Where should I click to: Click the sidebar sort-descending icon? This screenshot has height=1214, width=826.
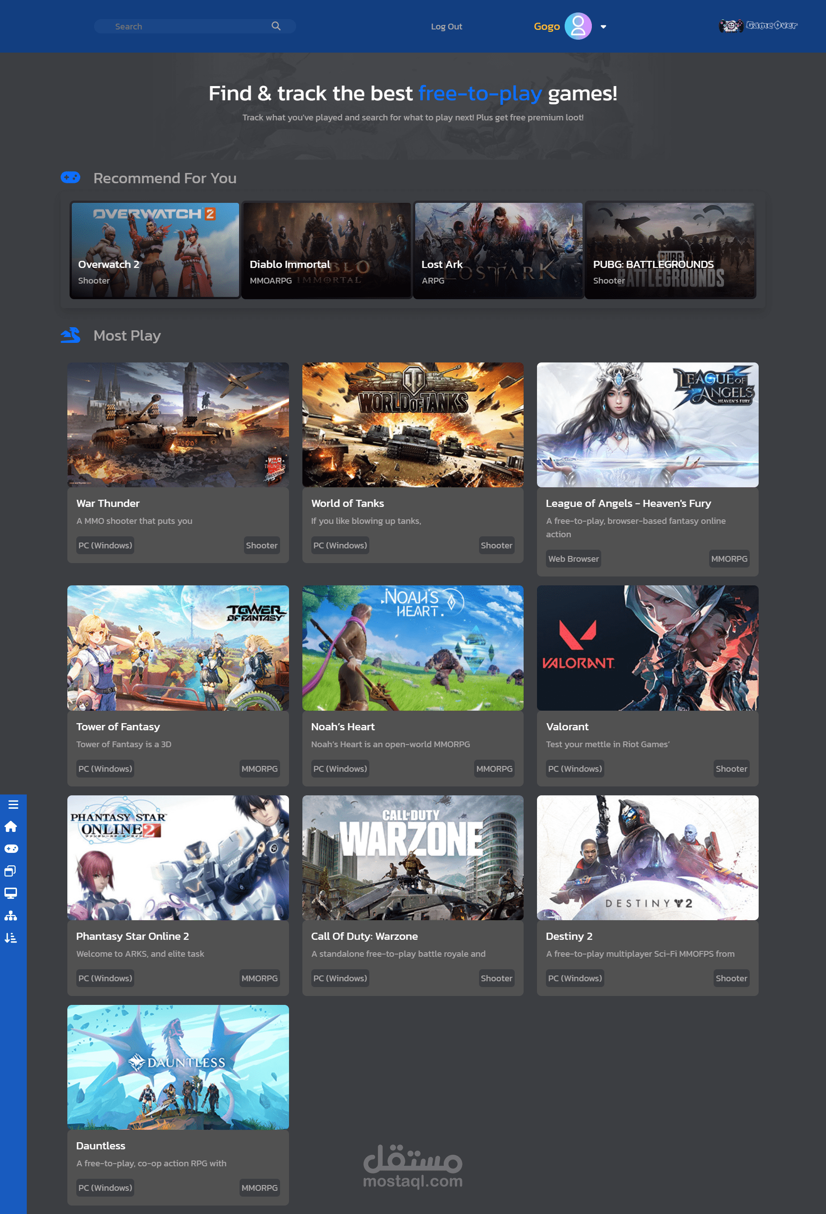click(x=11, y=938)
